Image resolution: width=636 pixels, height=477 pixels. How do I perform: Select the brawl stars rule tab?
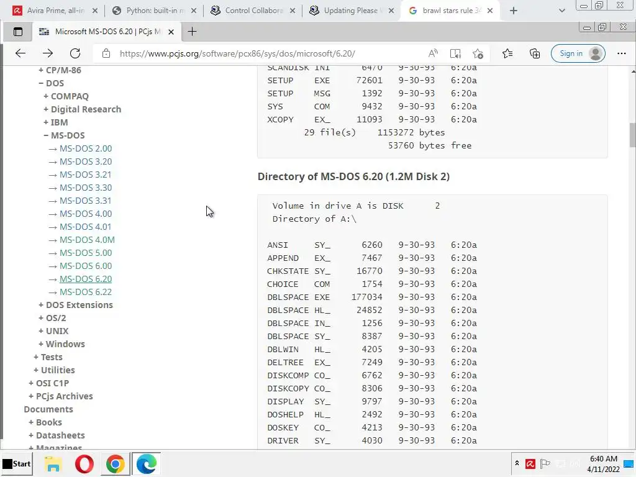point(451,11)
